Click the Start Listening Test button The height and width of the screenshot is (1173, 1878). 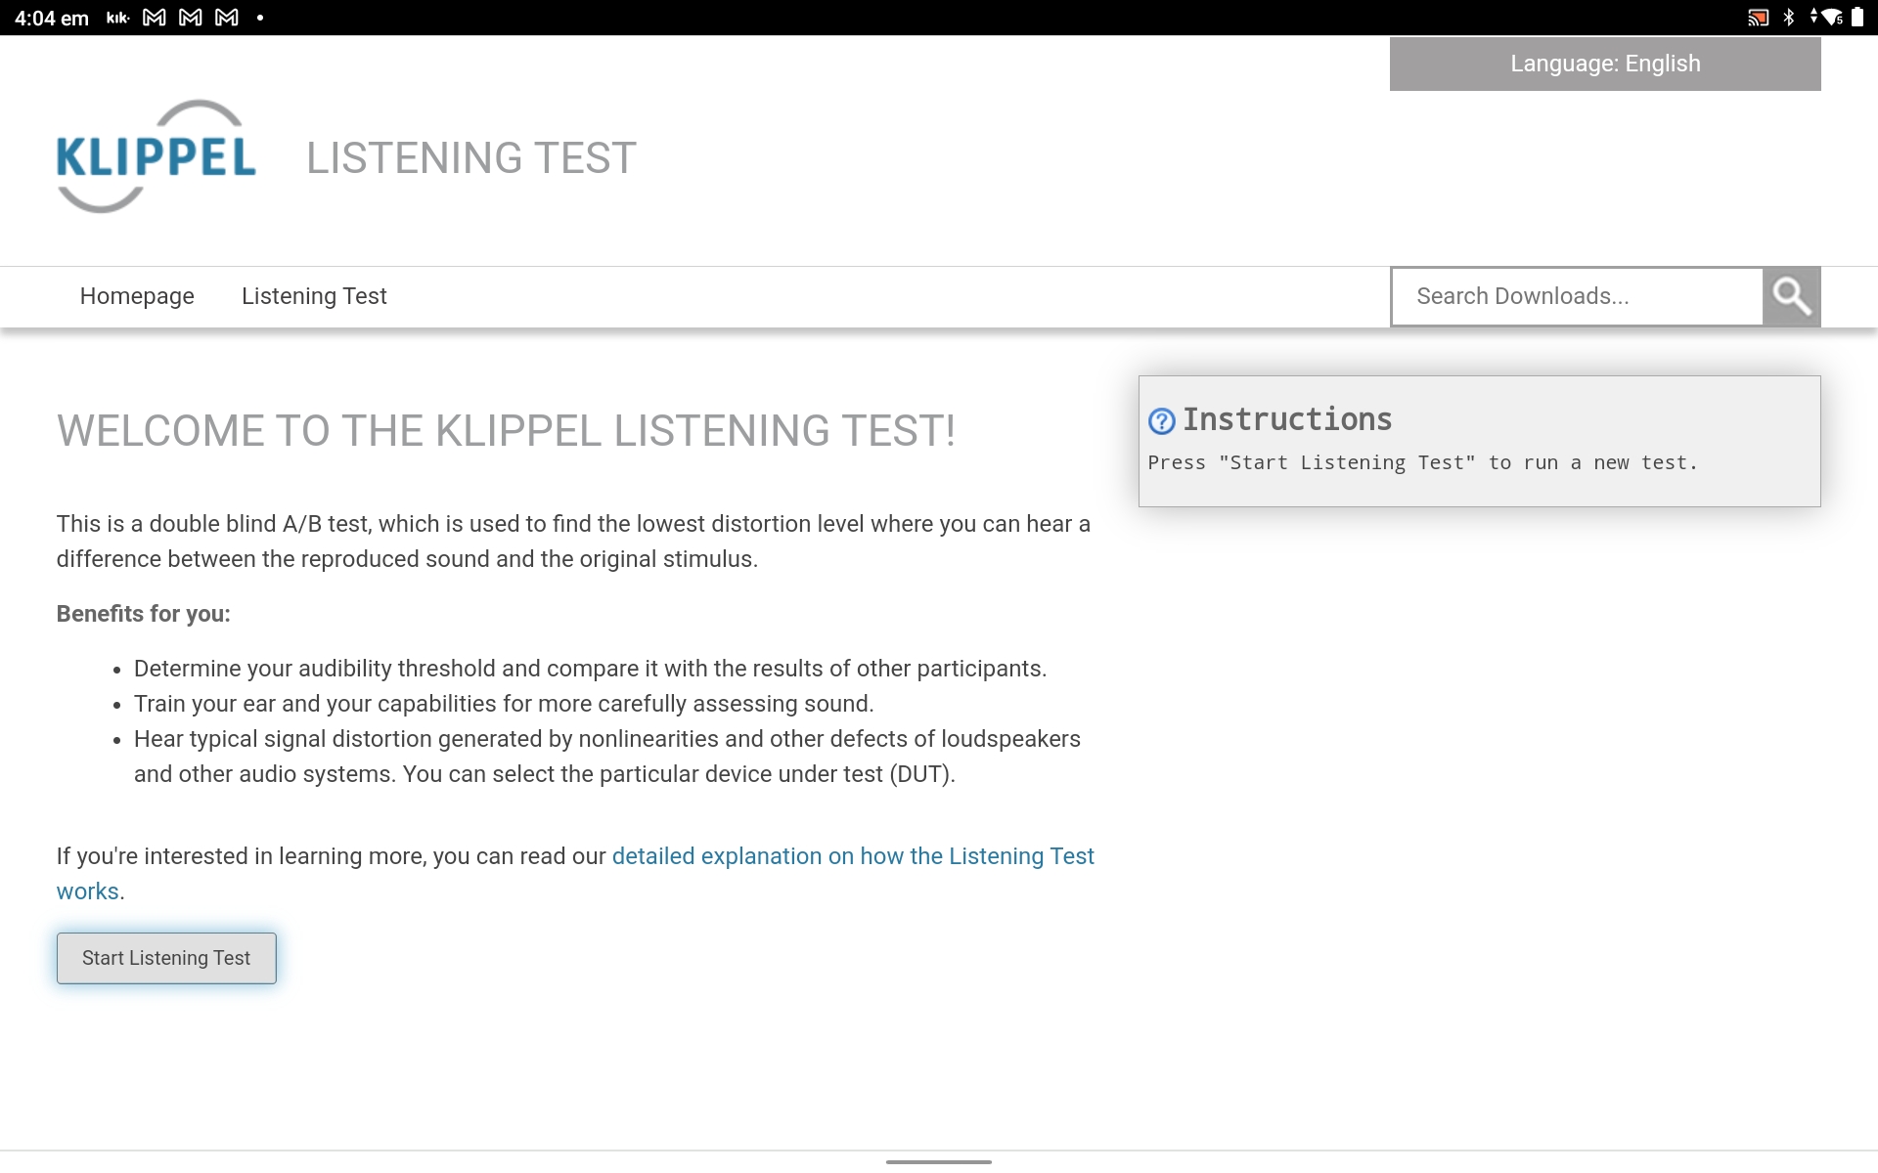[166, 958]
